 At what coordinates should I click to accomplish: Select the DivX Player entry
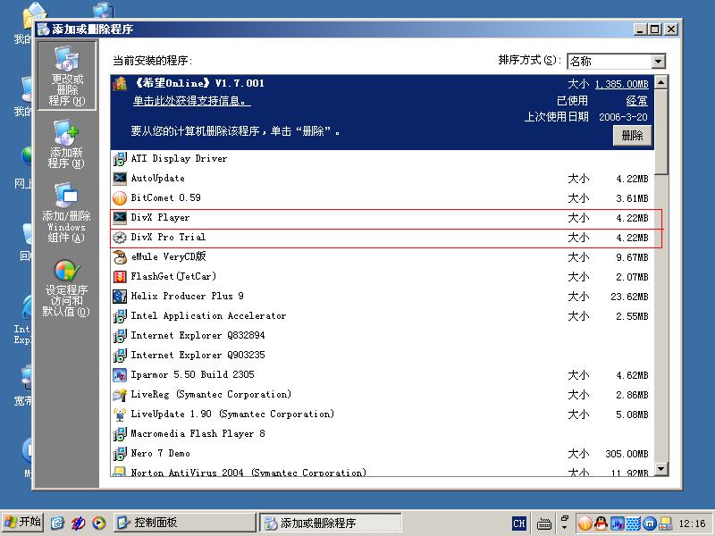click(x=383, y=217)
